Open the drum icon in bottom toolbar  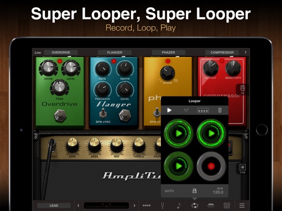[210, 205]
